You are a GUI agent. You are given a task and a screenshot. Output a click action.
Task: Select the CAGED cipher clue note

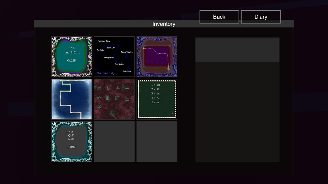(x=71, y=56)
